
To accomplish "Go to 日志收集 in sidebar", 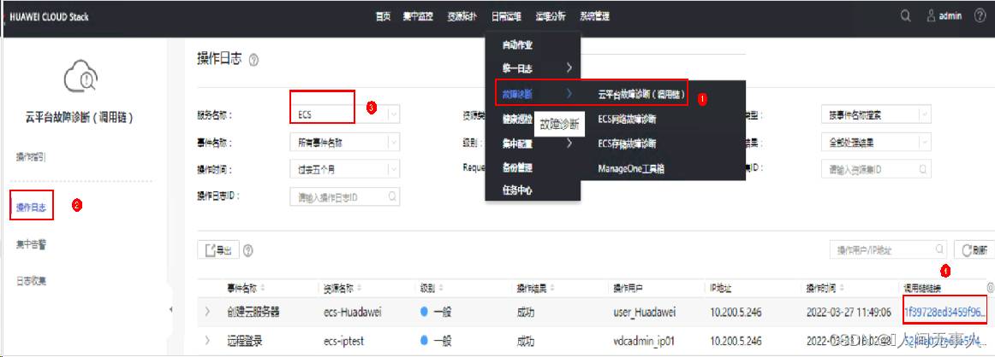I will (31, 281).
